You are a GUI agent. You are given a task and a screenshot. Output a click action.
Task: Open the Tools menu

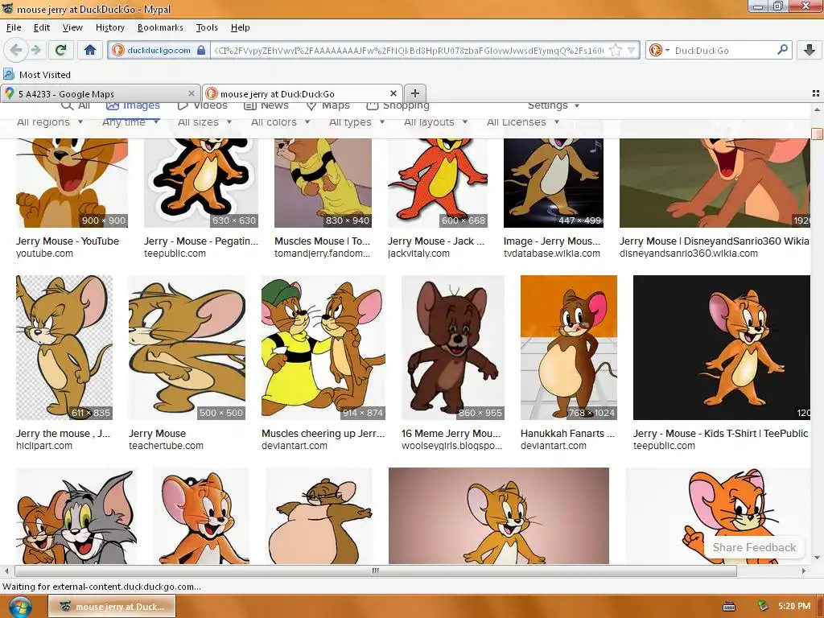pyautogui.click(x=207, y=27)
